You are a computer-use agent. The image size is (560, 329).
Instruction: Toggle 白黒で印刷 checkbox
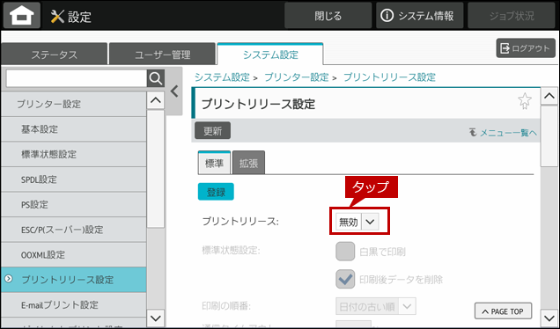pos(345,252)
